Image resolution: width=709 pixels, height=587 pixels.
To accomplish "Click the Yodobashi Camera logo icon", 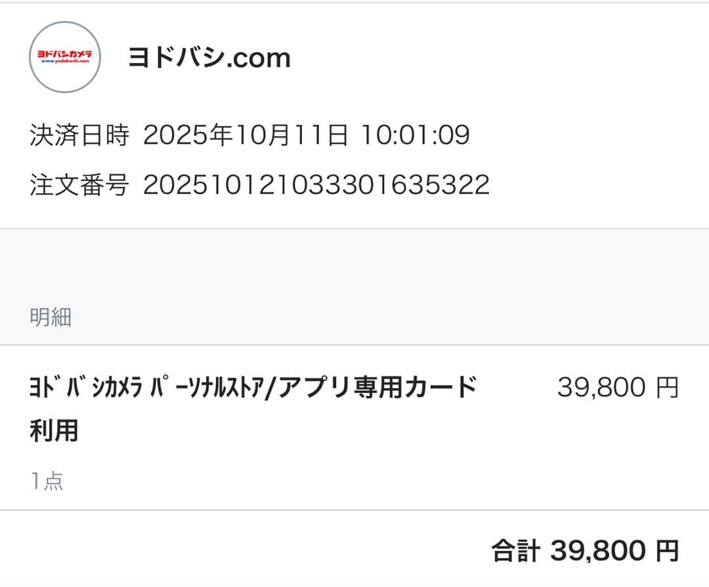I will tap(64, 57).
